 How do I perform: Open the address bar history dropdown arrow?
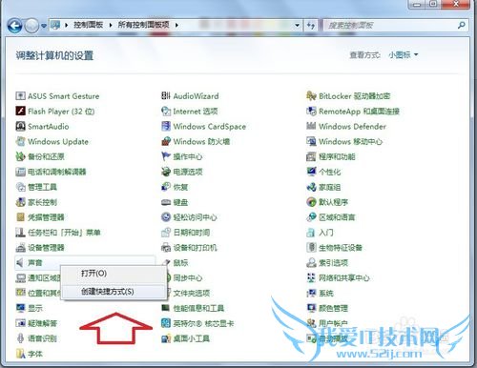[x=297, y=25]
